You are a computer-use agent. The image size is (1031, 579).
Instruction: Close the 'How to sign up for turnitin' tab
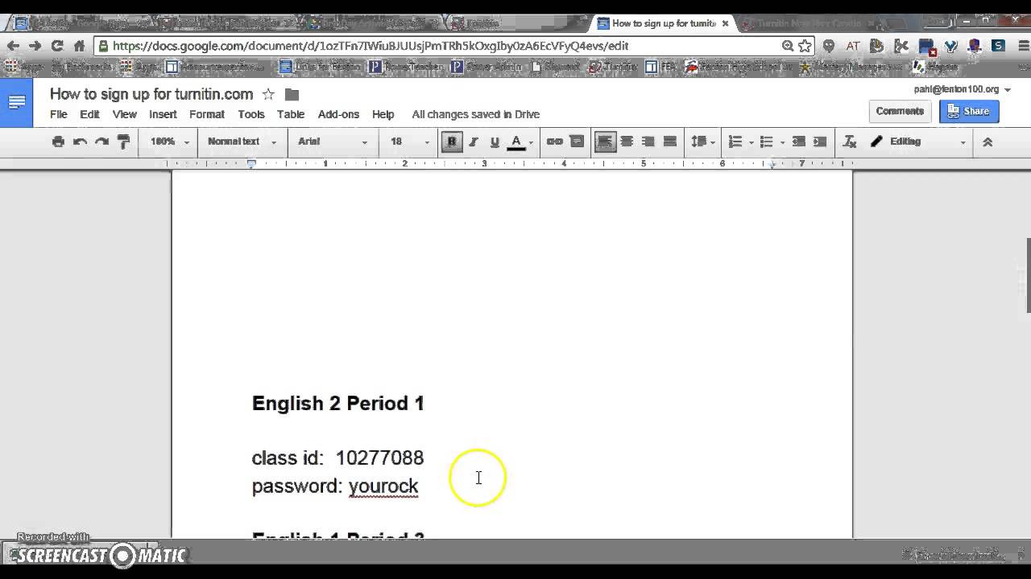click(725, 23)
